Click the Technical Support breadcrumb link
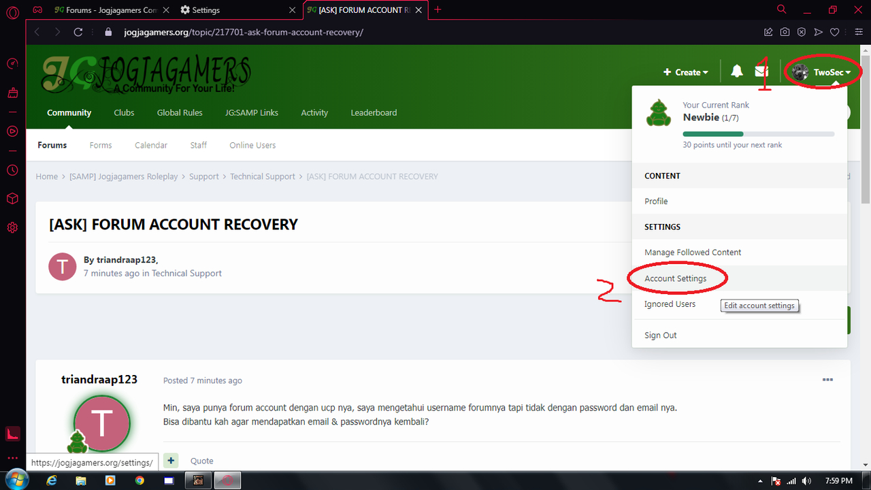871x490 pixels. click(263, 176)
